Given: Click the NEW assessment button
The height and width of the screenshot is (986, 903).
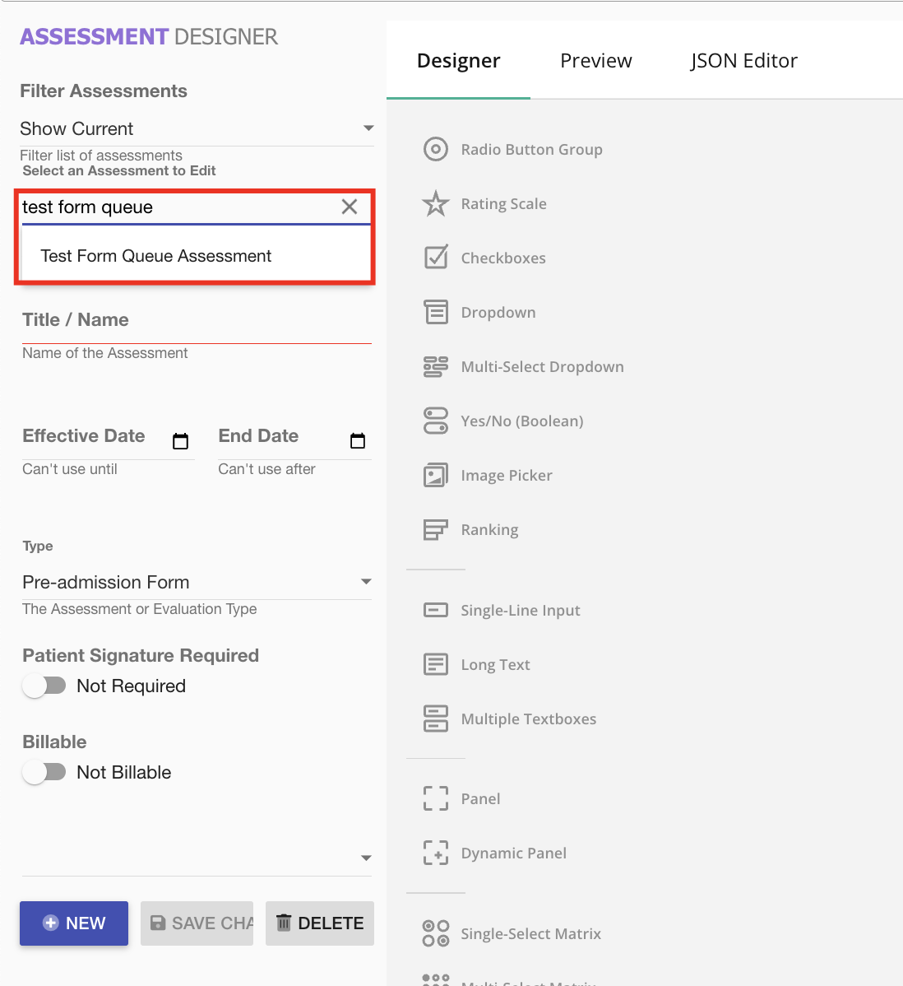Looking at the screenshot, I should click(74, 923).
